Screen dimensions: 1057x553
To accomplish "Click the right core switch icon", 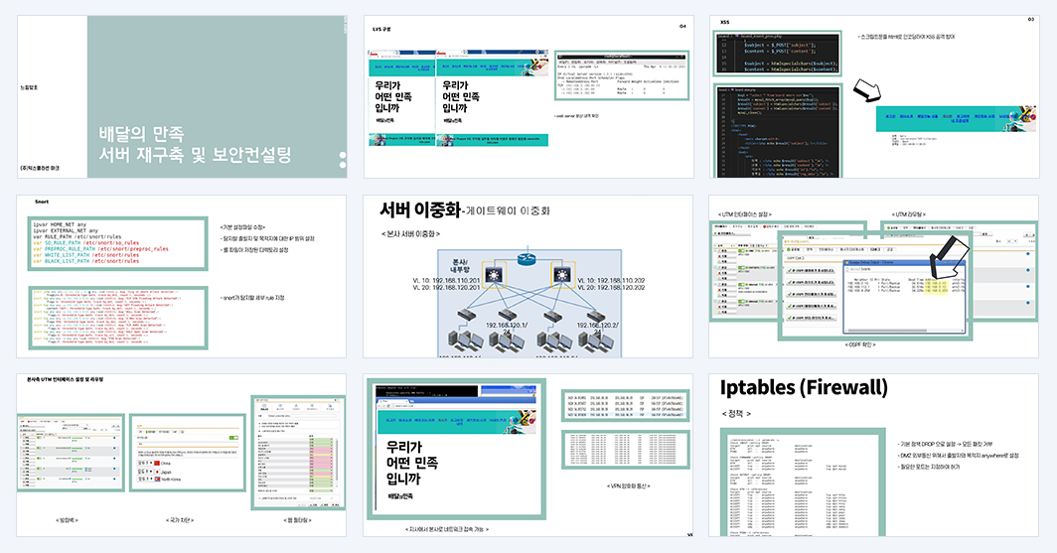I will tap(561, 275).
